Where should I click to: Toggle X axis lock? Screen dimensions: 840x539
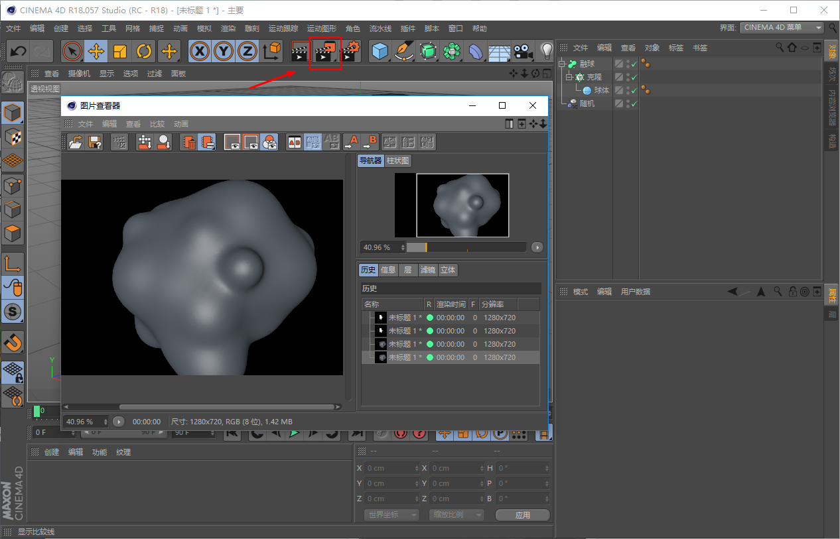pyautogui.click(x=200, y=51)
